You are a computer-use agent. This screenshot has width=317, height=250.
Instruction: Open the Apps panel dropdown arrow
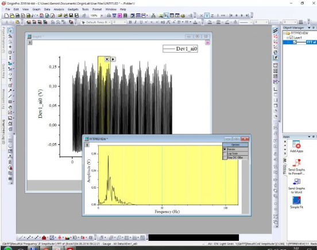tap(309, 137)
